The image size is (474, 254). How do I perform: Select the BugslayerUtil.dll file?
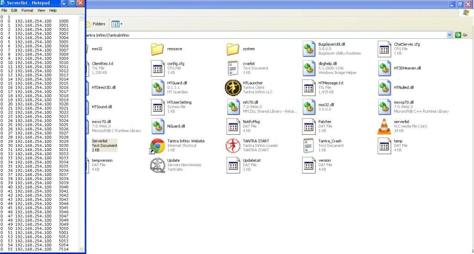(x=309, y=48)
